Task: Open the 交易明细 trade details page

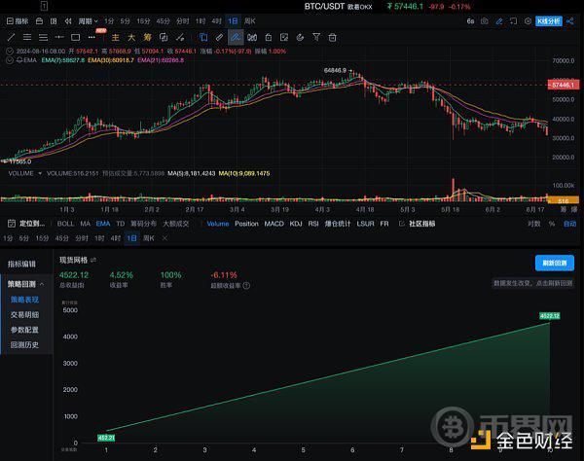Action: click(x=24, y=315)
